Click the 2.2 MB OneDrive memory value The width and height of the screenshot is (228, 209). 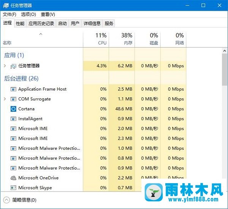[x=125, y=178]
